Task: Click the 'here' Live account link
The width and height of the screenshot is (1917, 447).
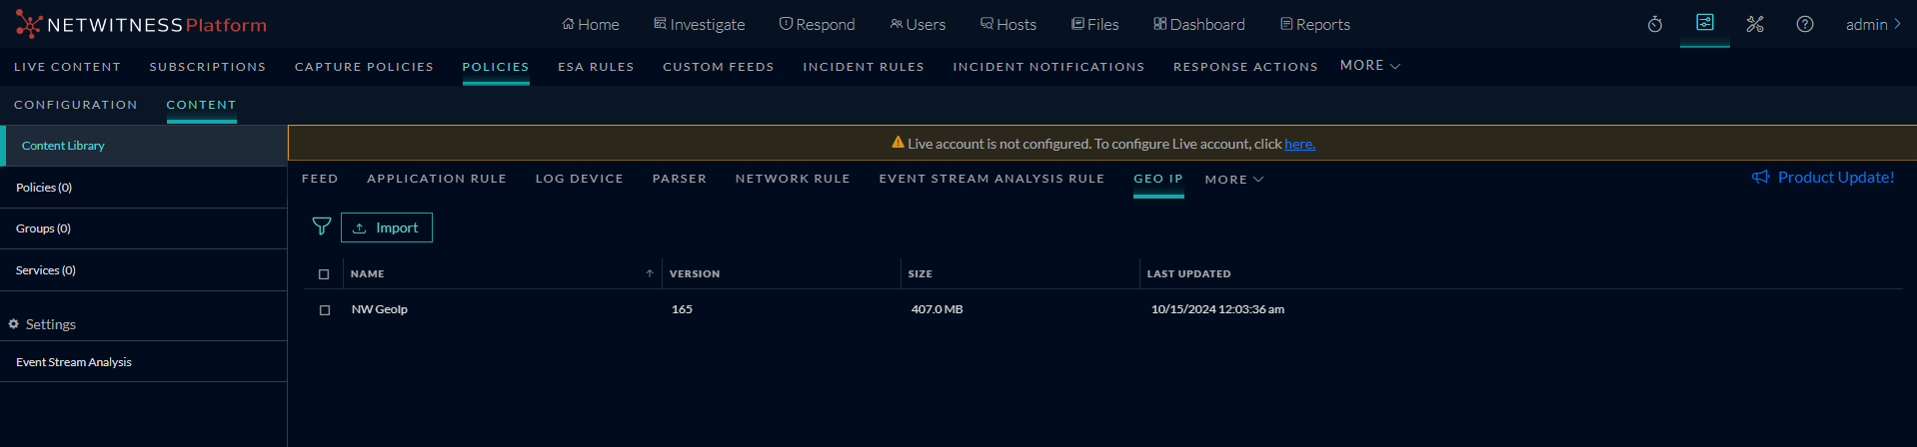Action: tap(1299, 144)
